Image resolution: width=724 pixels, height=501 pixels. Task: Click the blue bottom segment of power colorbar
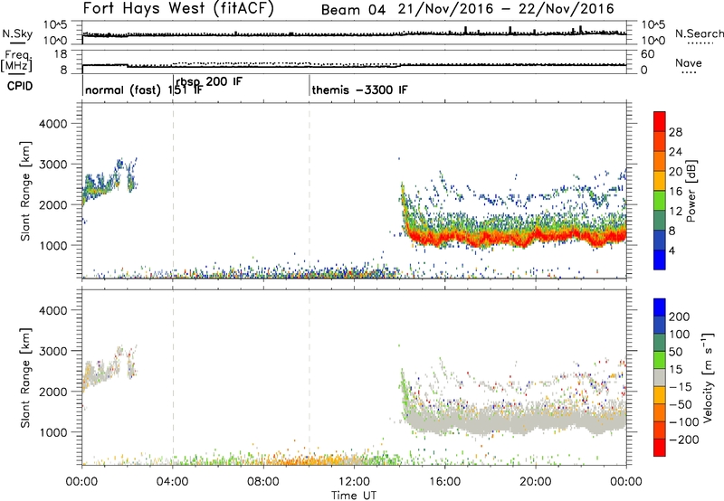tap(660, 260)
